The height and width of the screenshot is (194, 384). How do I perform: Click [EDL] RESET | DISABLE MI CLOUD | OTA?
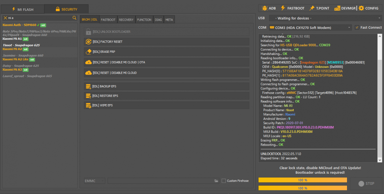tap(167, 62)
